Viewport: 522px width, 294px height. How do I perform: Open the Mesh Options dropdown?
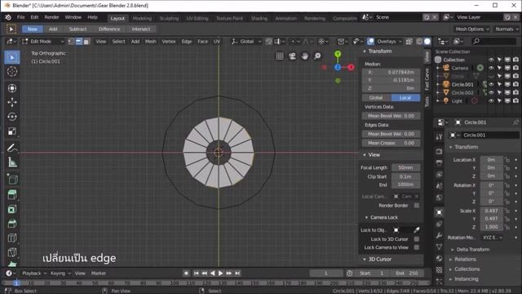(x=472, y=29)
